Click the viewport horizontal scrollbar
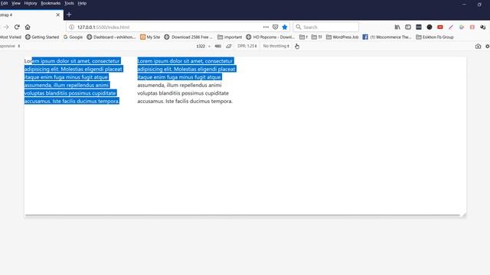The width and height of the screenshot is (490, 275). click(243, 215)
